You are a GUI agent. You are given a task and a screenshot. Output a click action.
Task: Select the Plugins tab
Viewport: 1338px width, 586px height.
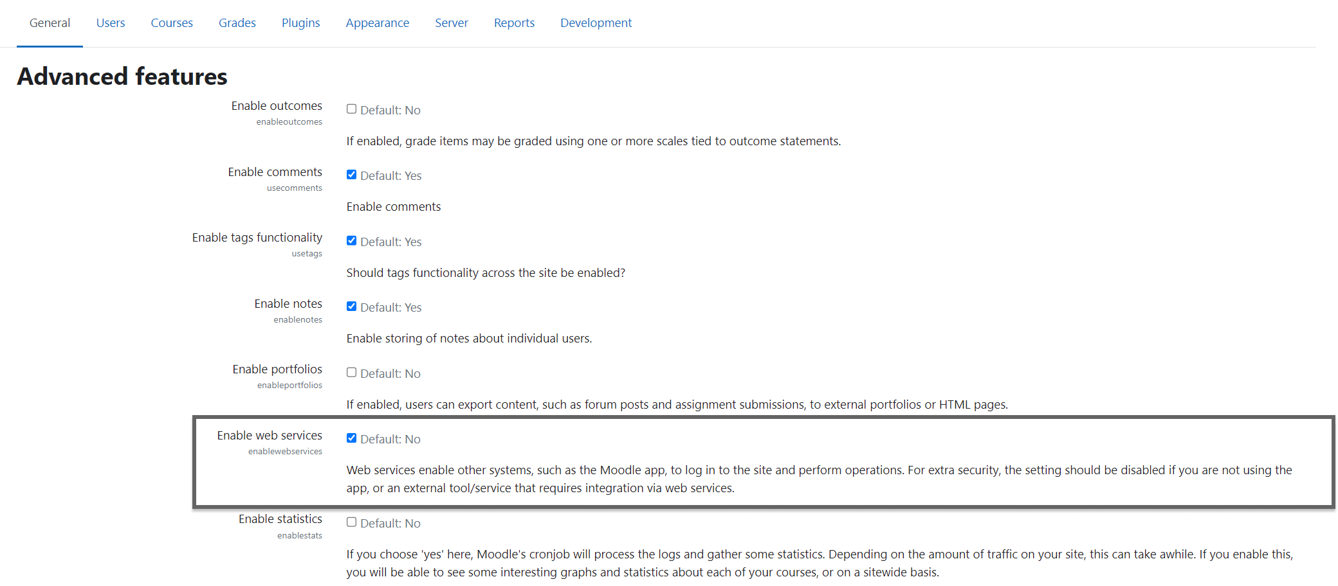pos(300,23)
